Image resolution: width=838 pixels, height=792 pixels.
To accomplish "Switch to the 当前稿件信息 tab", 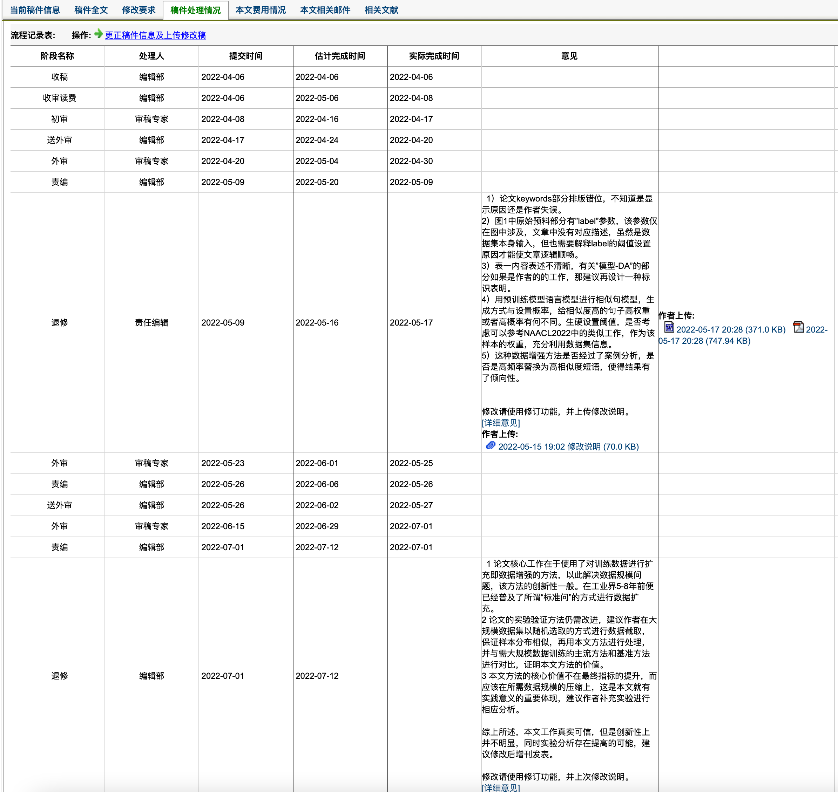I will click(x=35, y=10).
